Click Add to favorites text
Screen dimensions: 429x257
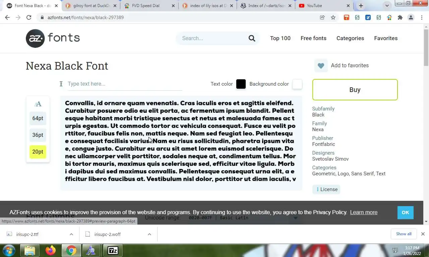click(350, 65)
